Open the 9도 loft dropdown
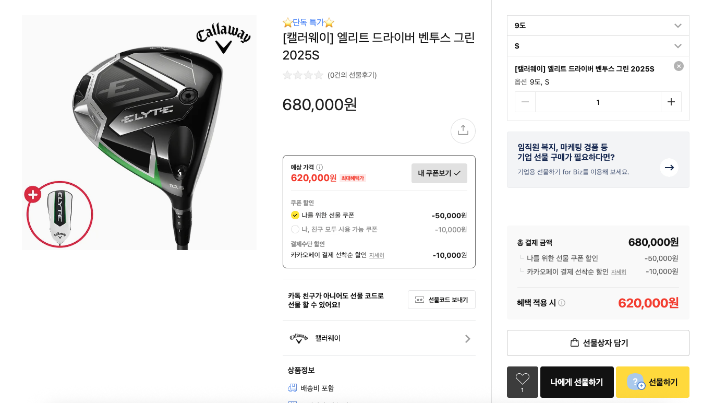 [598, 26]
